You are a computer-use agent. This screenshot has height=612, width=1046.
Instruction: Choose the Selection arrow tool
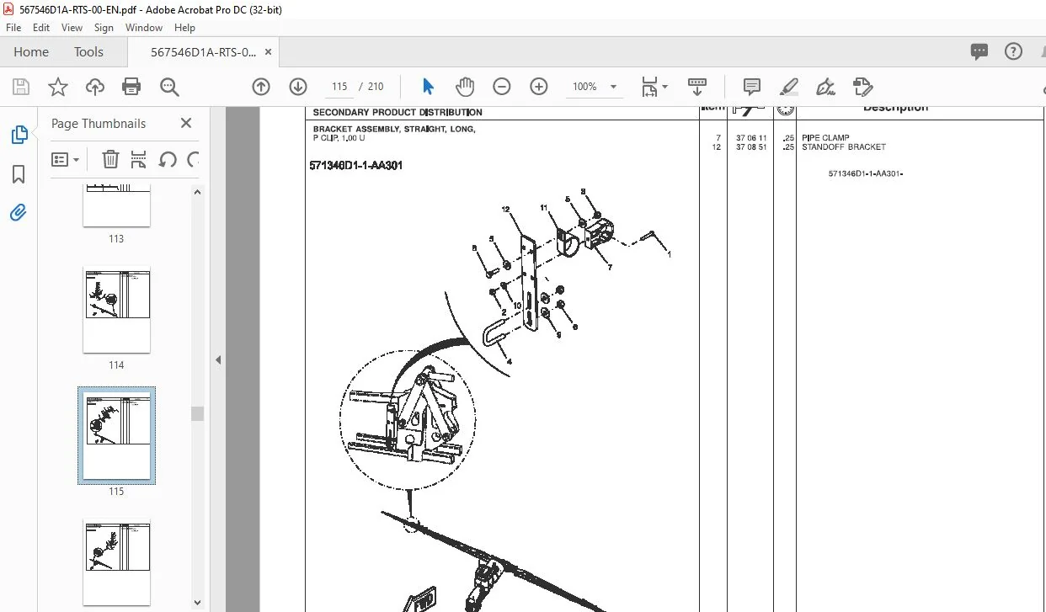pos(428,87)
